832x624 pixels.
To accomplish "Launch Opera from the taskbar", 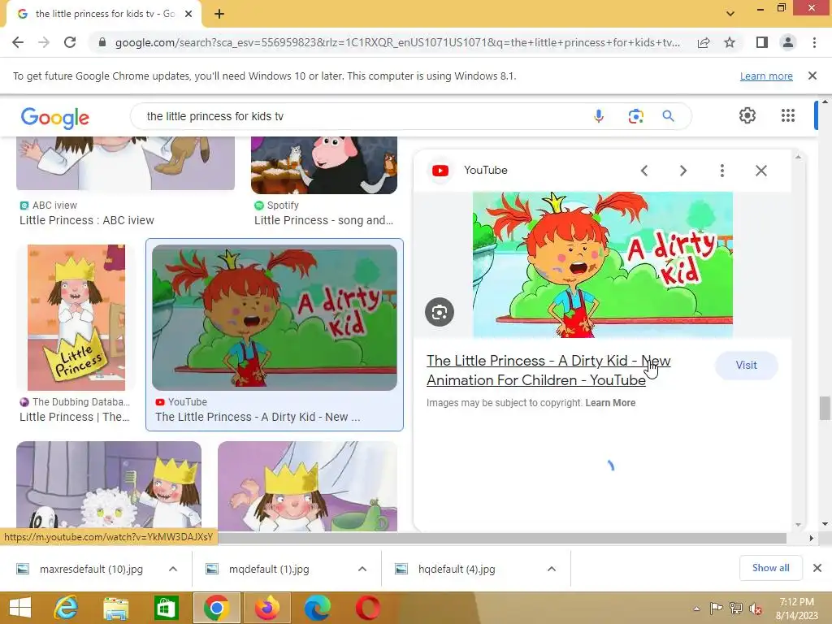I will (x=368, y=608).
